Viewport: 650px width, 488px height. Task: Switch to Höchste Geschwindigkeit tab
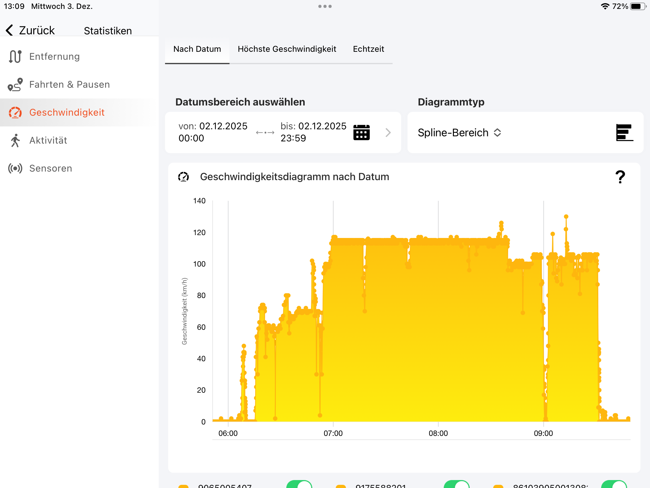pos(287,49)
